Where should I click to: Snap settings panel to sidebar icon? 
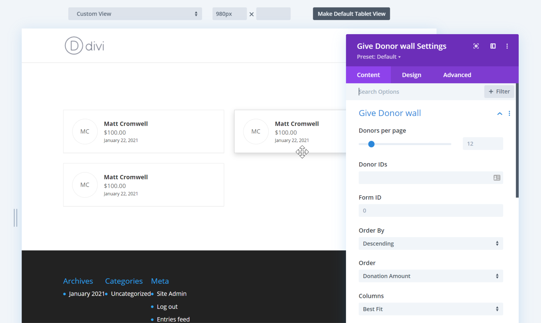[493, 46]
